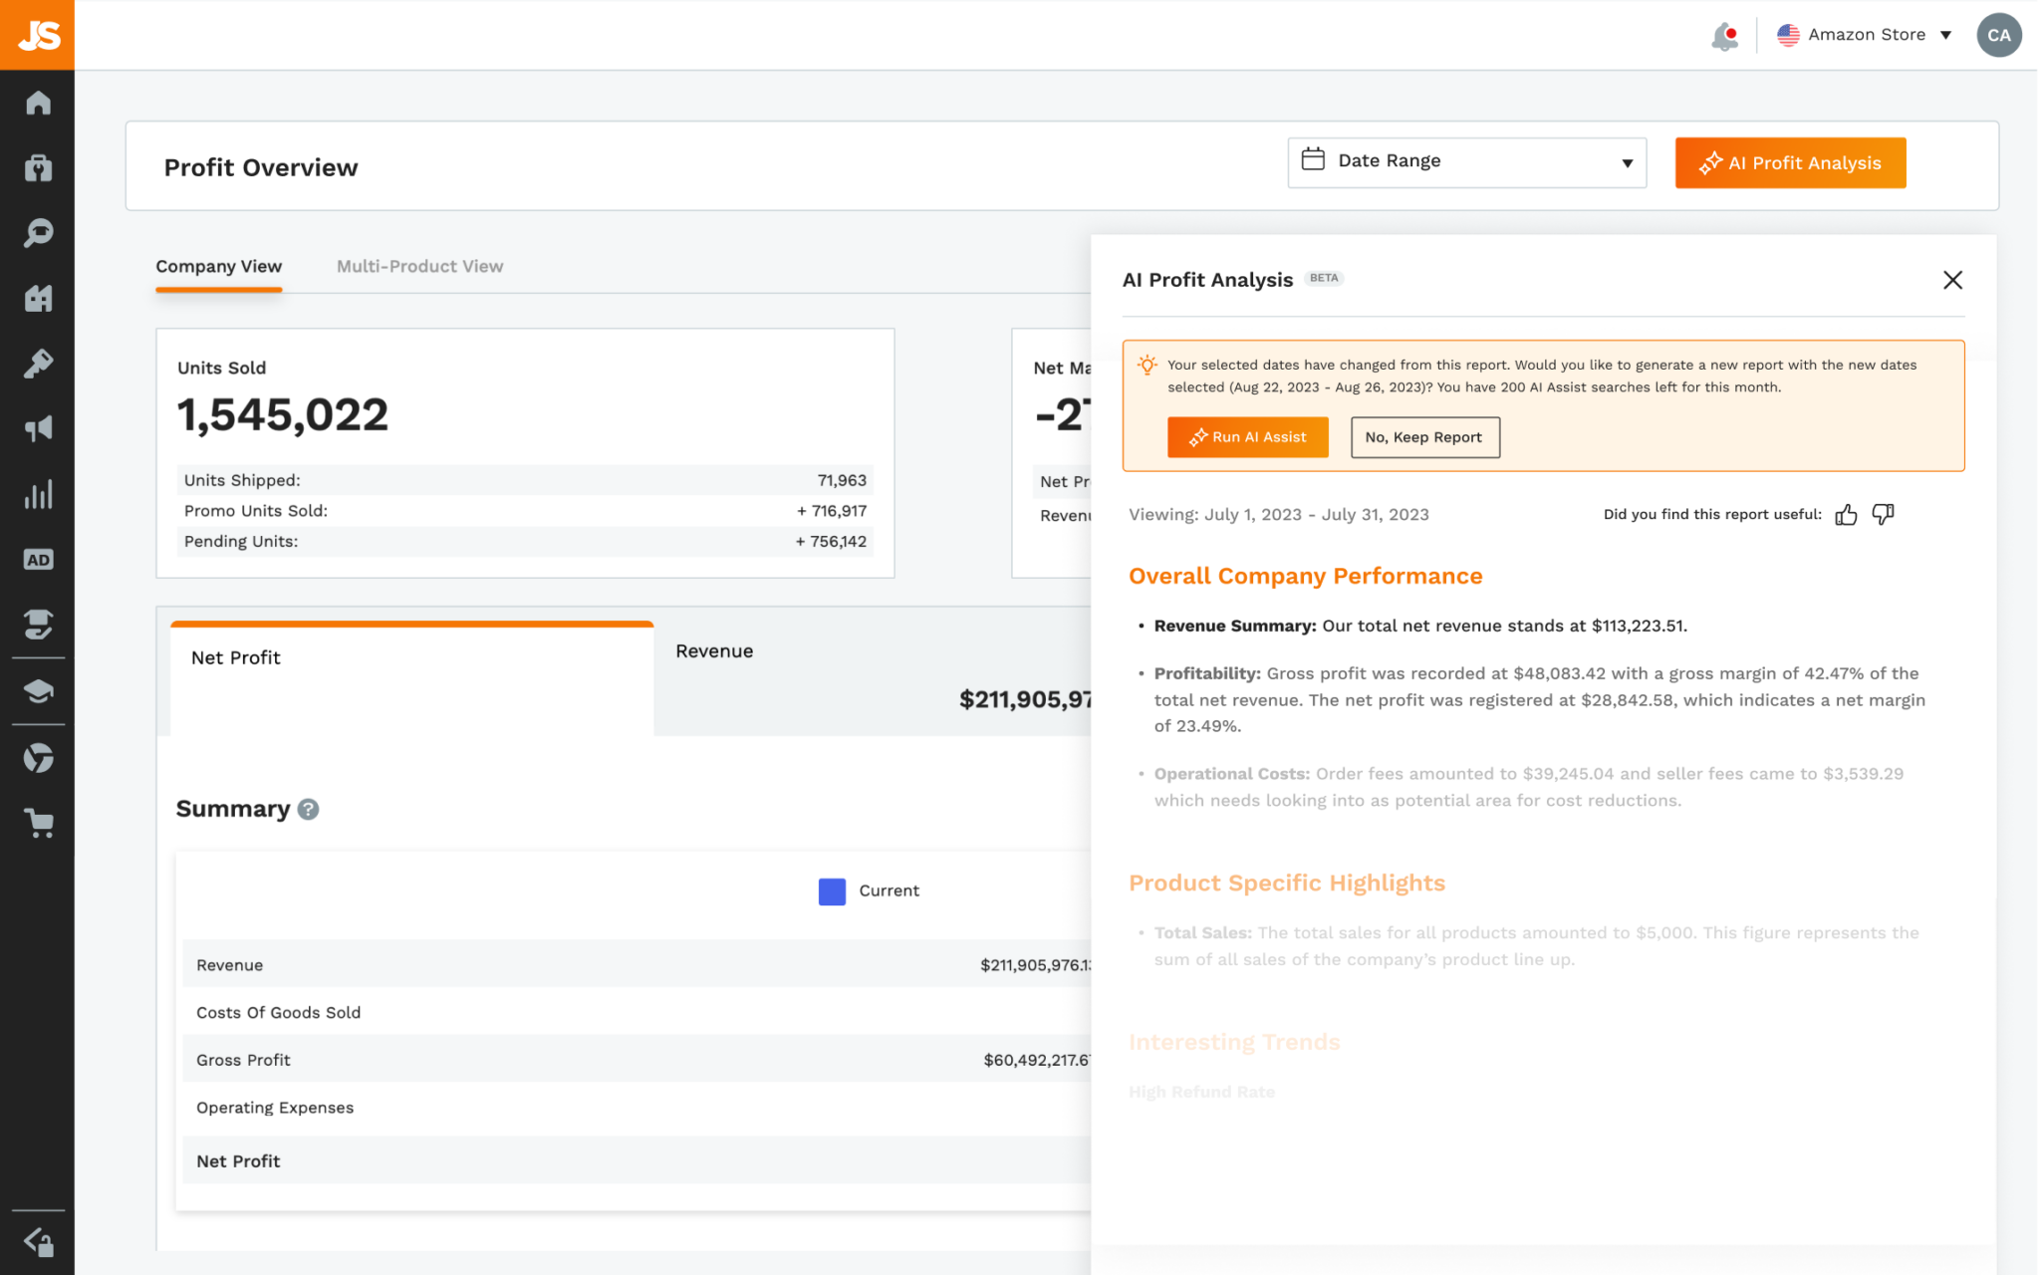Thumbs up the AI report as useful

tap(1848, 513)
